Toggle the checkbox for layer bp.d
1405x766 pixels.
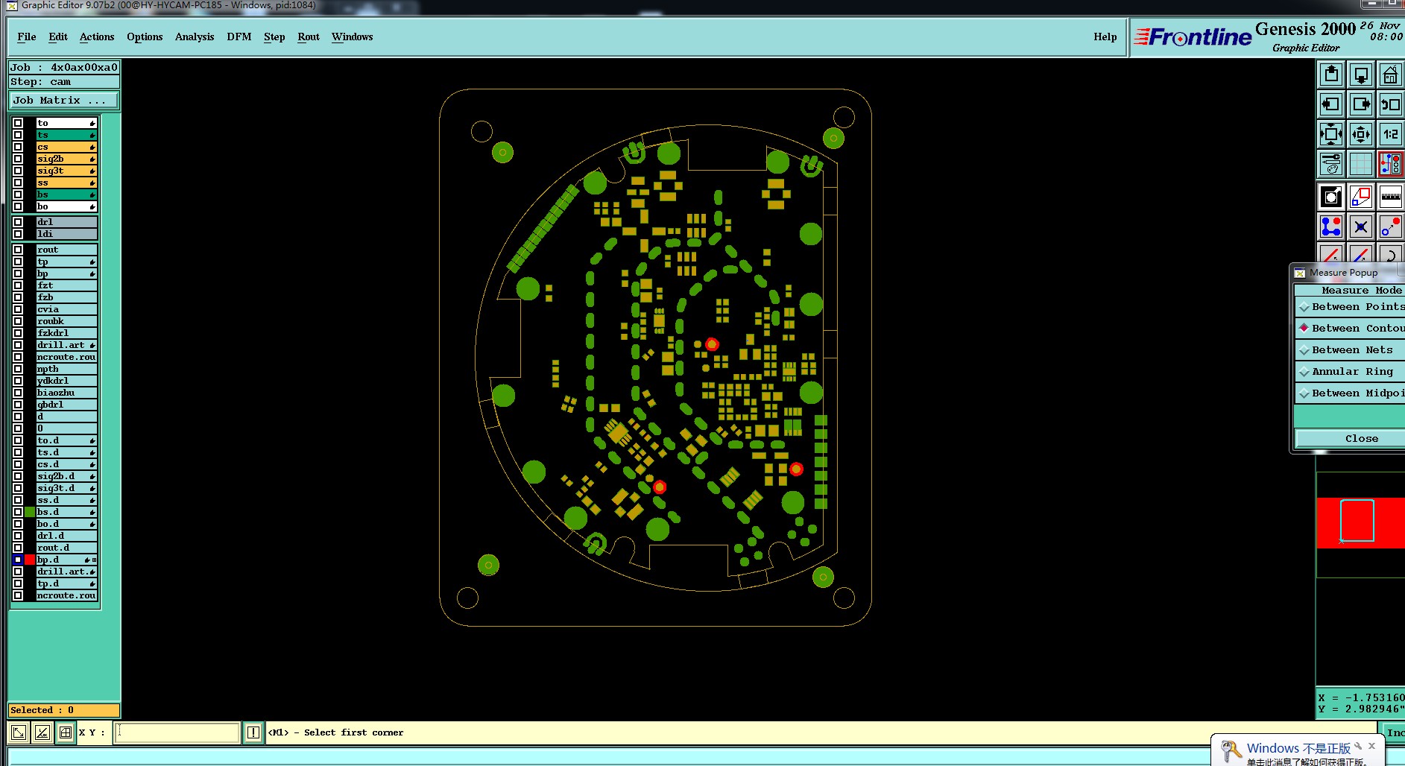(x=18, y=560)
